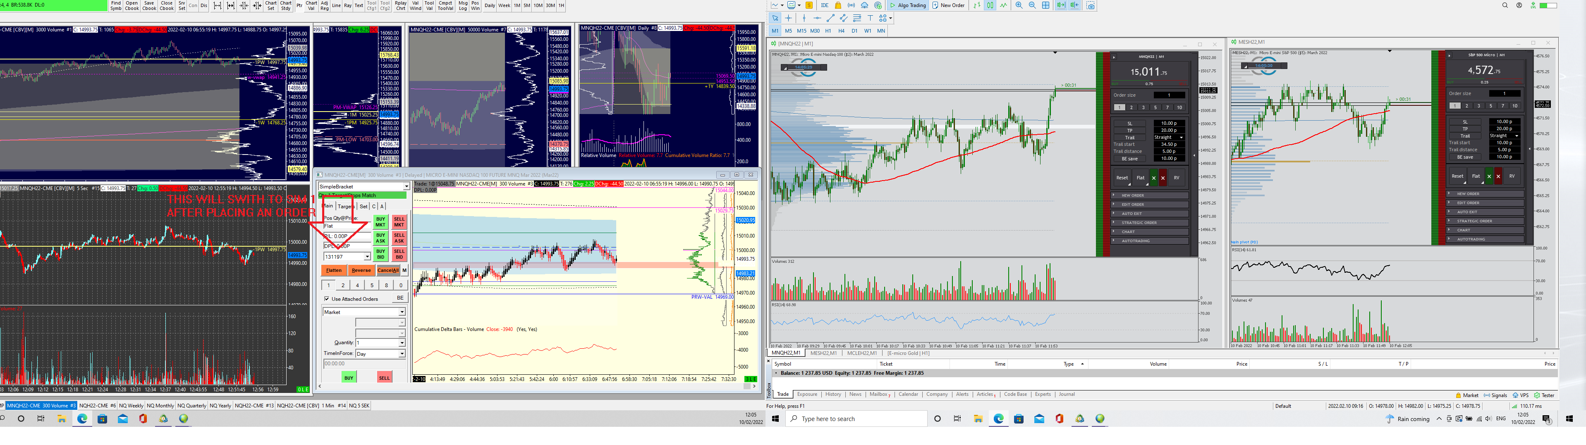The height and width of the screenshot is (445, 1586).
Task: Click the tile windows grid icon
Action: pyautogui.click(x=1045, y=5)
